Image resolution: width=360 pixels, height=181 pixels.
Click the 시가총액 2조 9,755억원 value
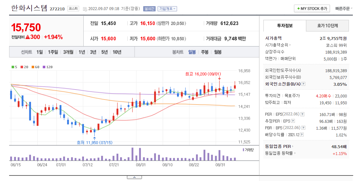(x=333, y=38)
